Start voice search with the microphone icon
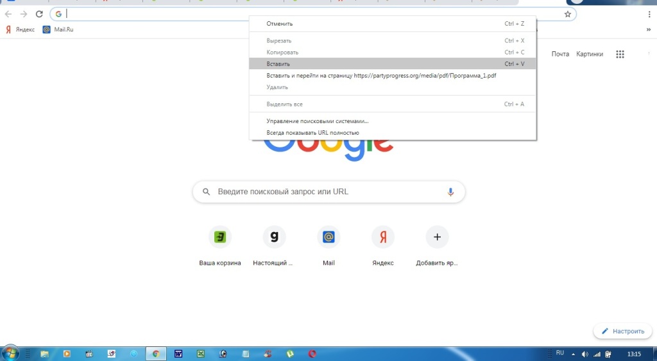657x361 pixels. (450, 192)
